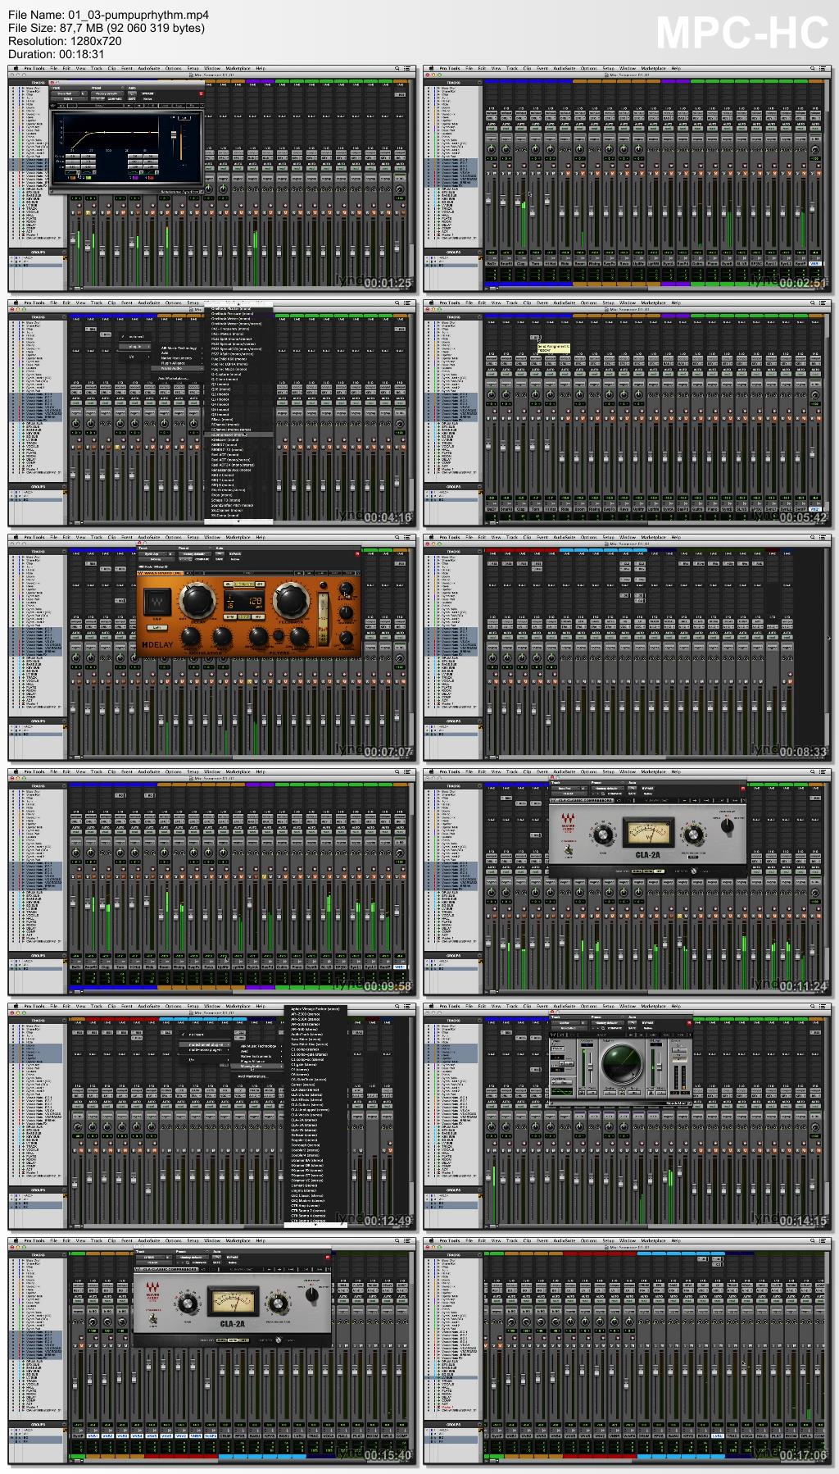Click CLA-2A Gain knob in 00:15:40 frame

point(188,1303)
